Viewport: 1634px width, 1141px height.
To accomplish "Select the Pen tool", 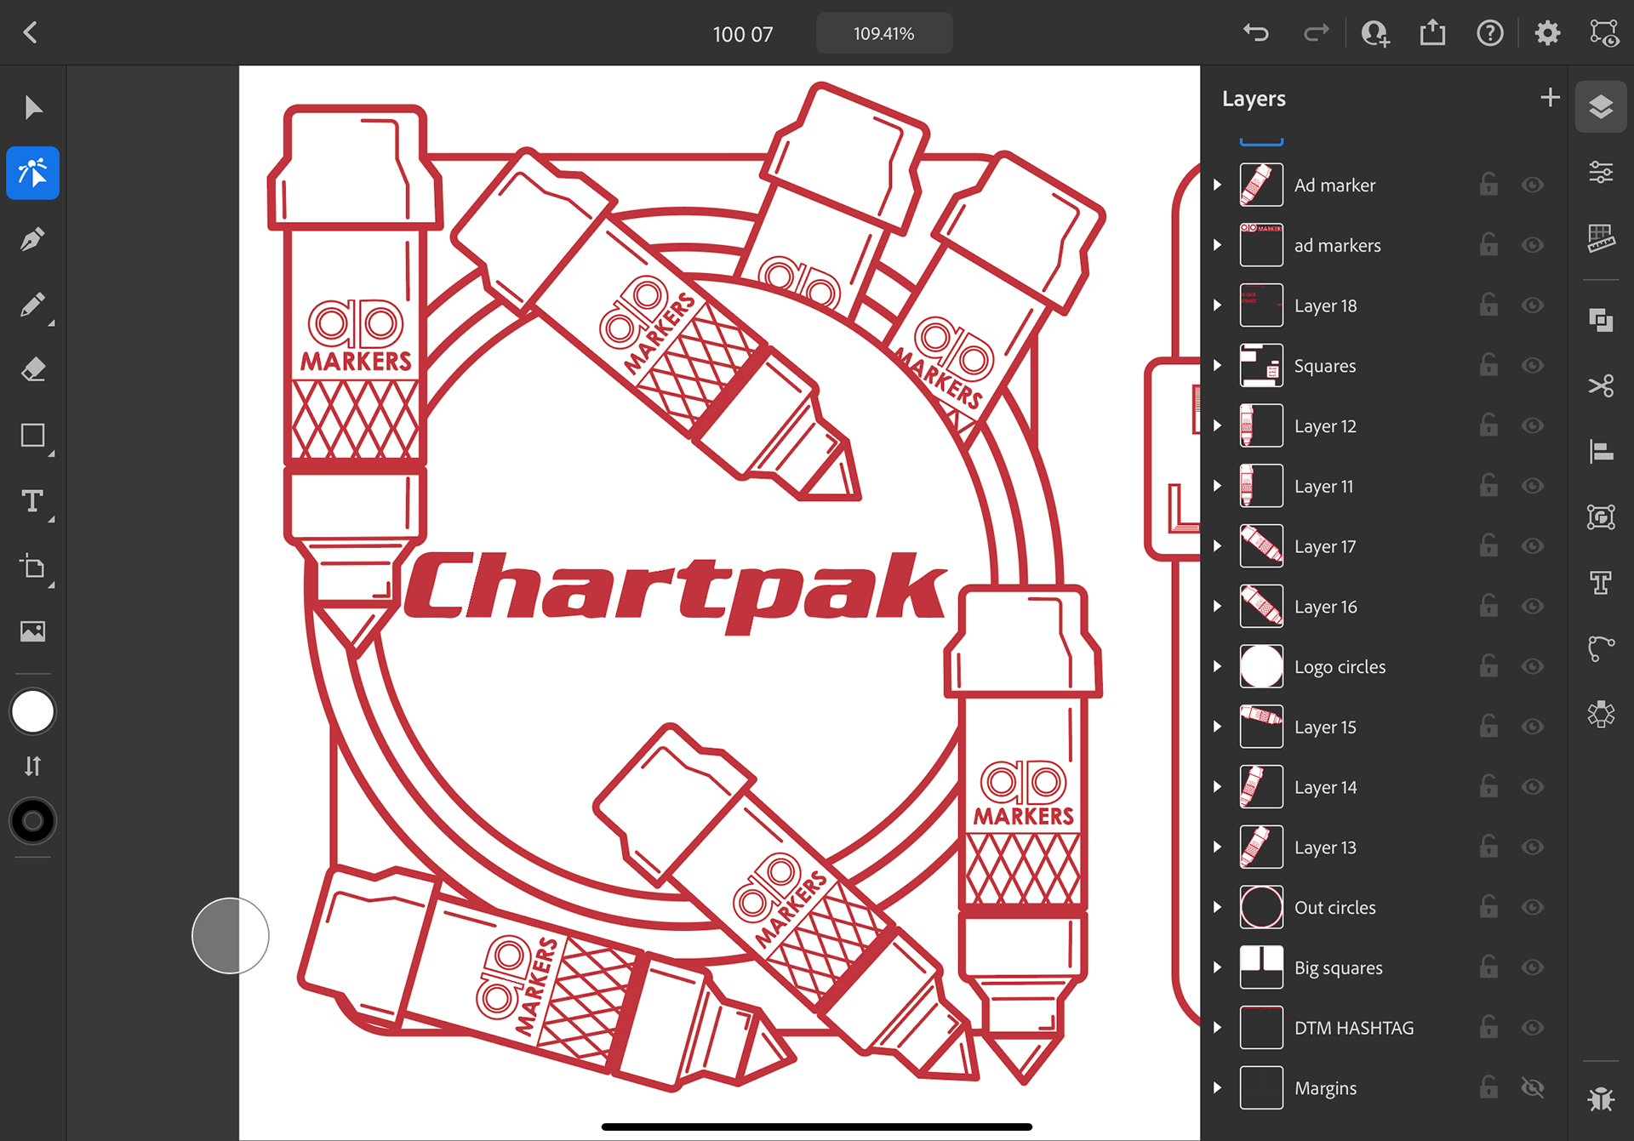I will click(33, 239).
